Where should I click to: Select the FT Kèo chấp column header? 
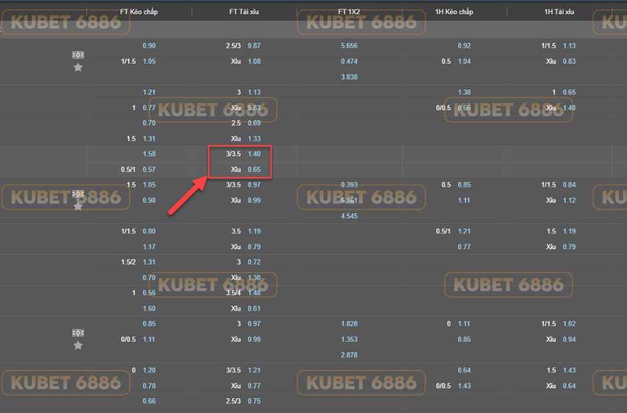139,12
